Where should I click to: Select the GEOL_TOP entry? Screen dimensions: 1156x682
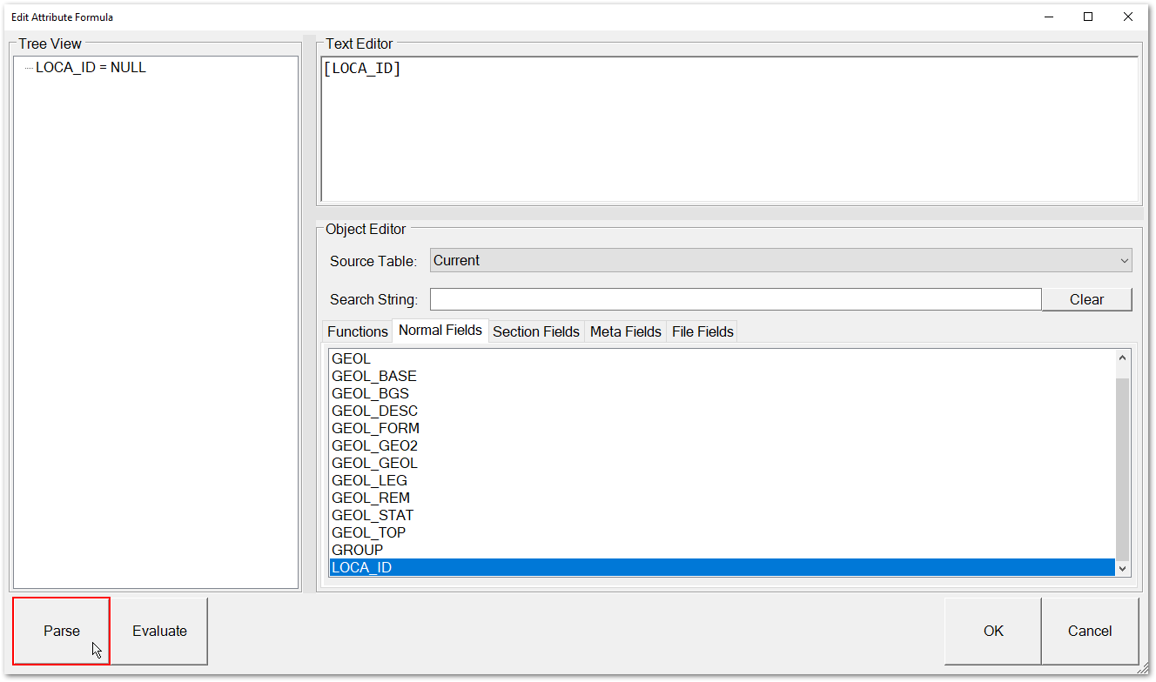(x=722, y=532)
